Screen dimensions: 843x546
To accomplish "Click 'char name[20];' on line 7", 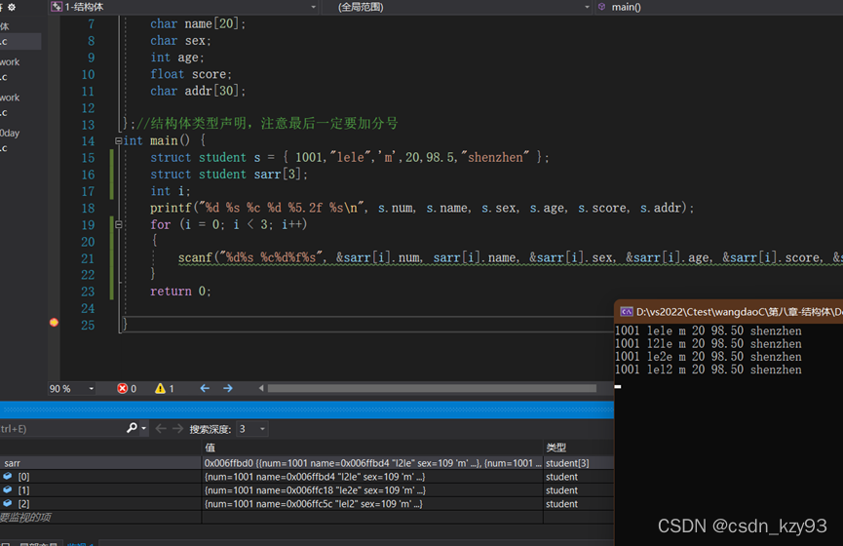I will click(198, 24).
